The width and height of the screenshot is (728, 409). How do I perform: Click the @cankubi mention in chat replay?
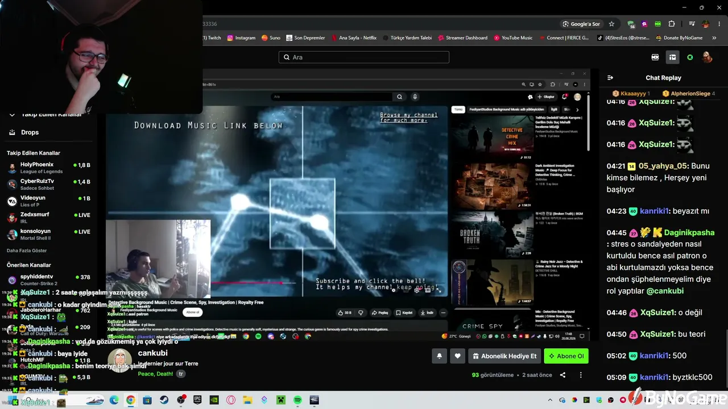tap(665, 291)
